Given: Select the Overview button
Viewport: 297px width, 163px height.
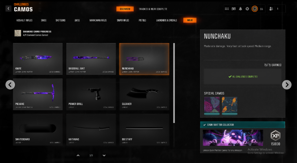Looking at the screenshot, I should pyautogui.click(x=125, y=9).
